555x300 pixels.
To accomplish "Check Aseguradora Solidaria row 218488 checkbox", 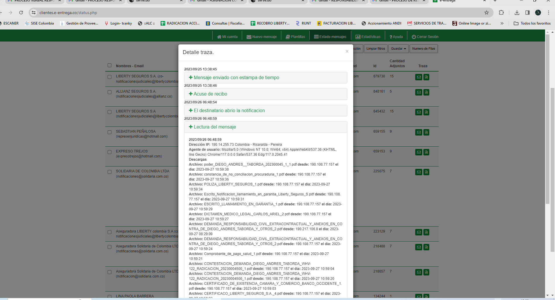I will pos(109,247).
